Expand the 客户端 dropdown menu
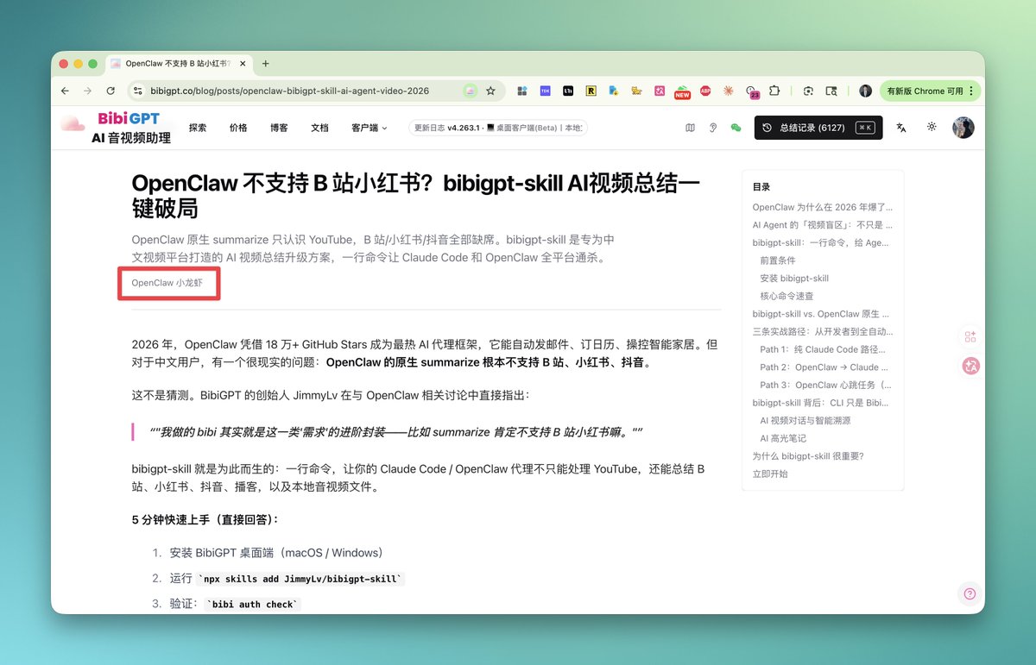1036x665 pixels. point(369,128)
